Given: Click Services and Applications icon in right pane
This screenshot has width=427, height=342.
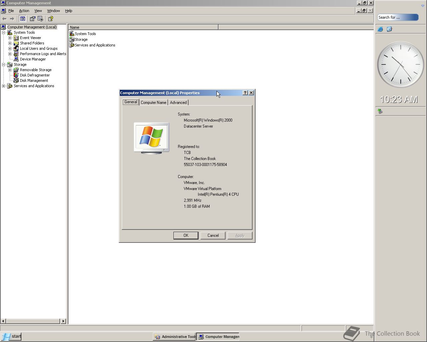Looking at the screenshot, I should point(72,45).
